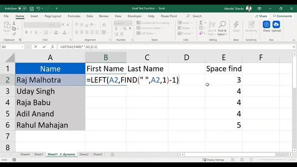This screenshot has height=167, width=297.
Task: Switch to the Sheet4 tab
Action: 25,154
